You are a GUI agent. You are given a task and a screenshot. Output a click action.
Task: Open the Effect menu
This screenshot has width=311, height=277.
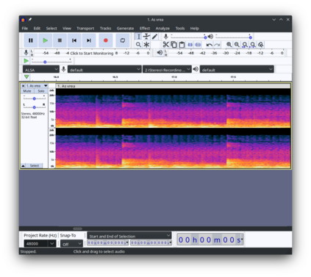point(145,29)
